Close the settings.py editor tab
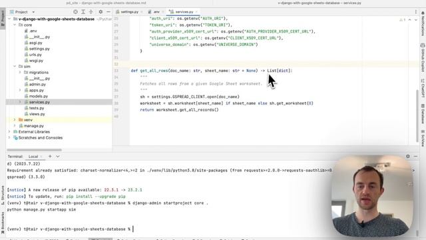This screenshot has height=240, width=426. coord(142,12)
